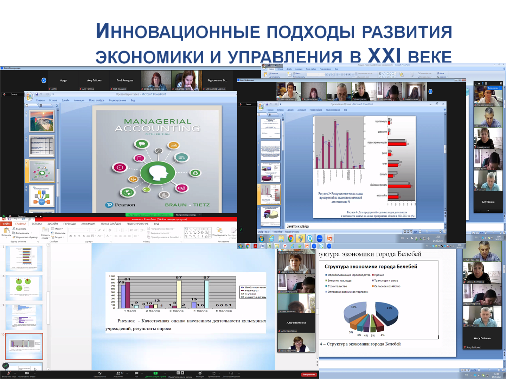Viewport: 506px width, 379px height.
Task: Select slide 8 thumbnail with pie charts
Action: (x=24, y=288)
